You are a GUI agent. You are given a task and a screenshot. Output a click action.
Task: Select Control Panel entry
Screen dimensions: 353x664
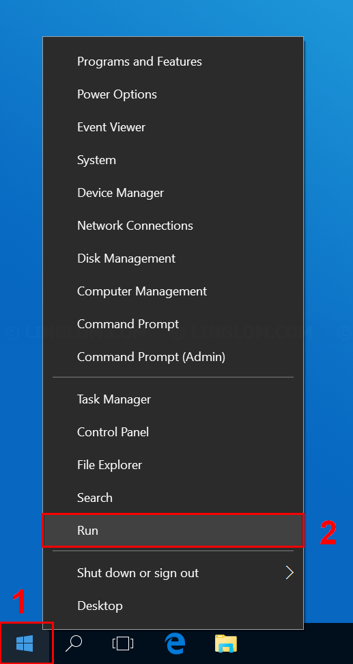(173, 432)
